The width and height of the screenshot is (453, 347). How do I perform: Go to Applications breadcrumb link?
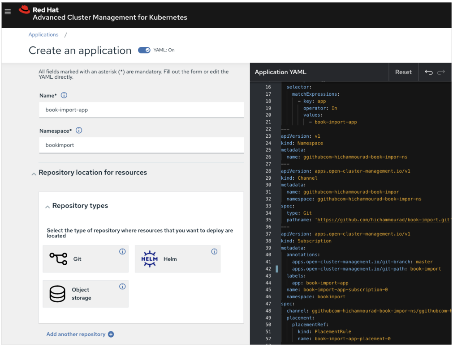click(43, 35)
